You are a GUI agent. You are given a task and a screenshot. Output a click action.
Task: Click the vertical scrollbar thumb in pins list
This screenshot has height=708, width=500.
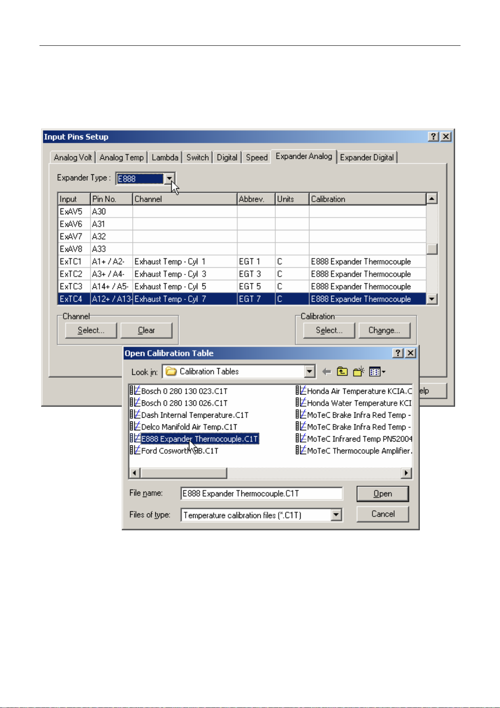[x=432, y=249]
